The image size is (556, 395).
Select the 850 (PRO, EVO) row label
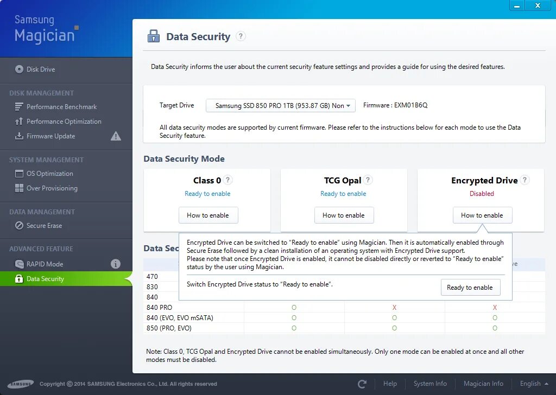click(169, 328)
